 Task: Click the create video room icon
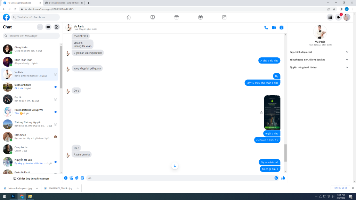[48, 27]
